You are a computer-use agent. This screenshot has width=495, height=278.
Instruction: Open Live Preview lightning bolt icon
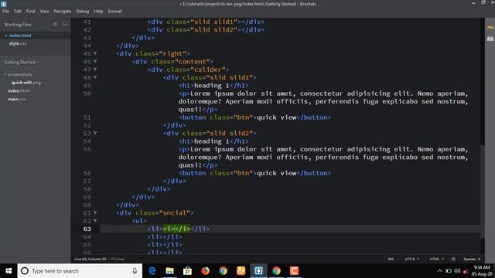click(490, 28)
